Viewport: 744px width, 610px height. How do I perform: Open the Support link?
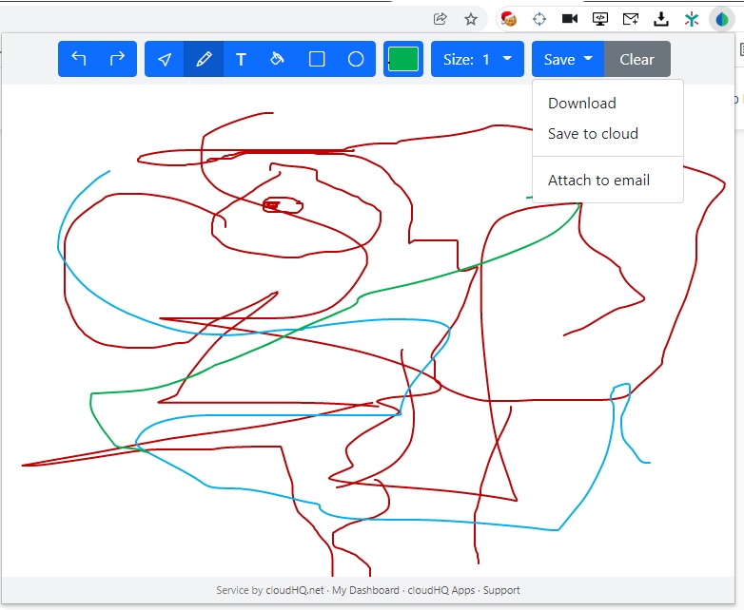[x=501, y=590]
